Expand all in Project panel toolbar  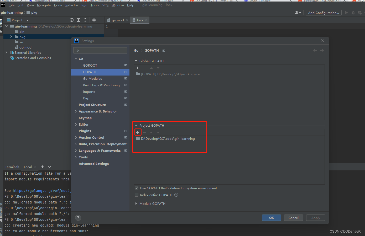pos(79,20)
